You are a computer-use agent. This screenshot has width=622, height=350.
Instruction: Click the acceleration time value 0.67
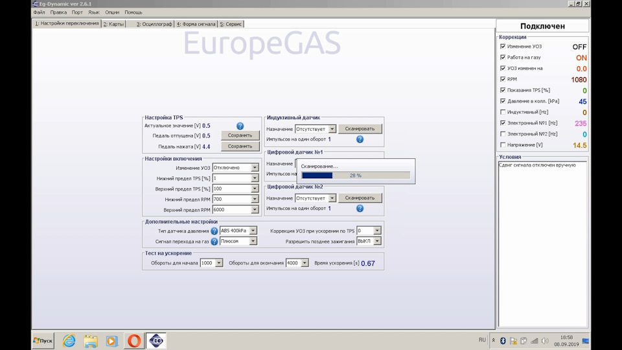(368, 264)
